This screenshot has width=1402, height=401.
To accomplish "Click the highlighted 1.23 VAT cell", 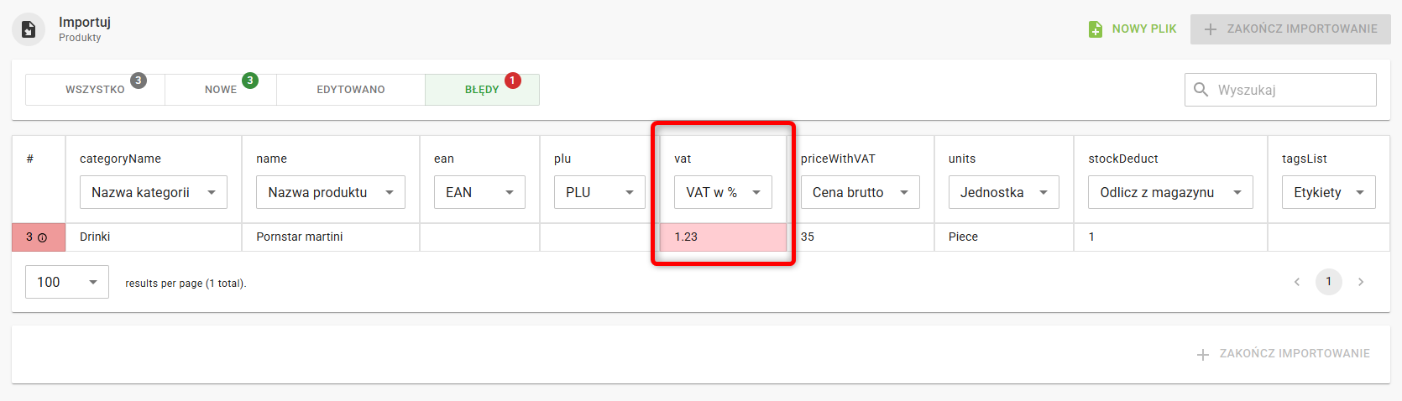I will (x=723, y=237).
